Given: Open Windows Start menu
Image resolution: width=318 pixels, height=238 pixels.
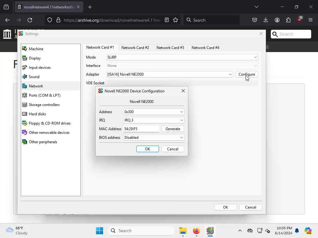Looking at the screenshot, I should pyautogui.click(x=100, y=231).
